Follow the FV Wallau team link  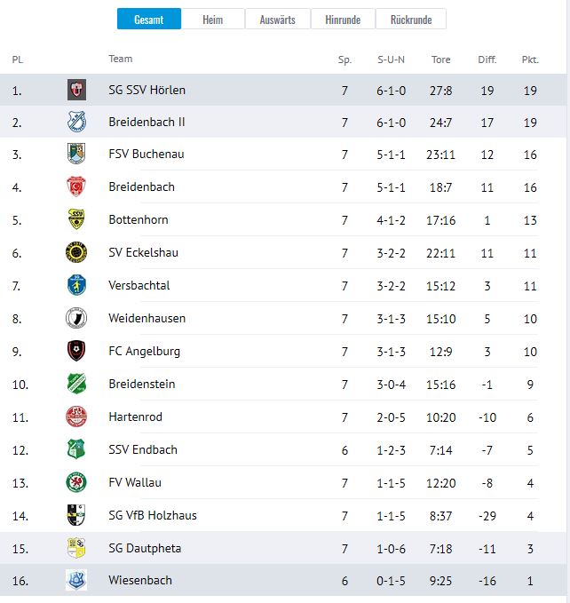(135, 482)
